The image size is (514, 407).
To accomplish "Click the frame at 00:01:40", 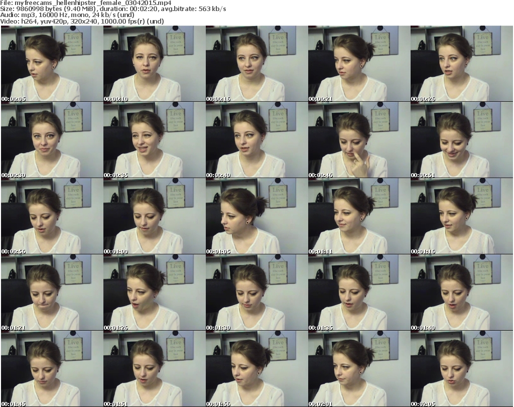I will click(461, 293).
